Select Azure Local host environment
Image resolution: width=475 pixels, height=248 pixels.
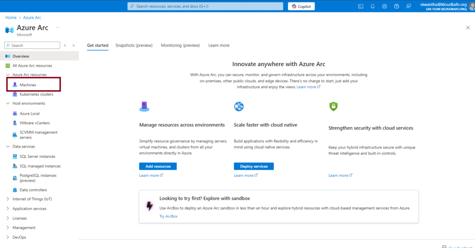[x=29, y=113]
